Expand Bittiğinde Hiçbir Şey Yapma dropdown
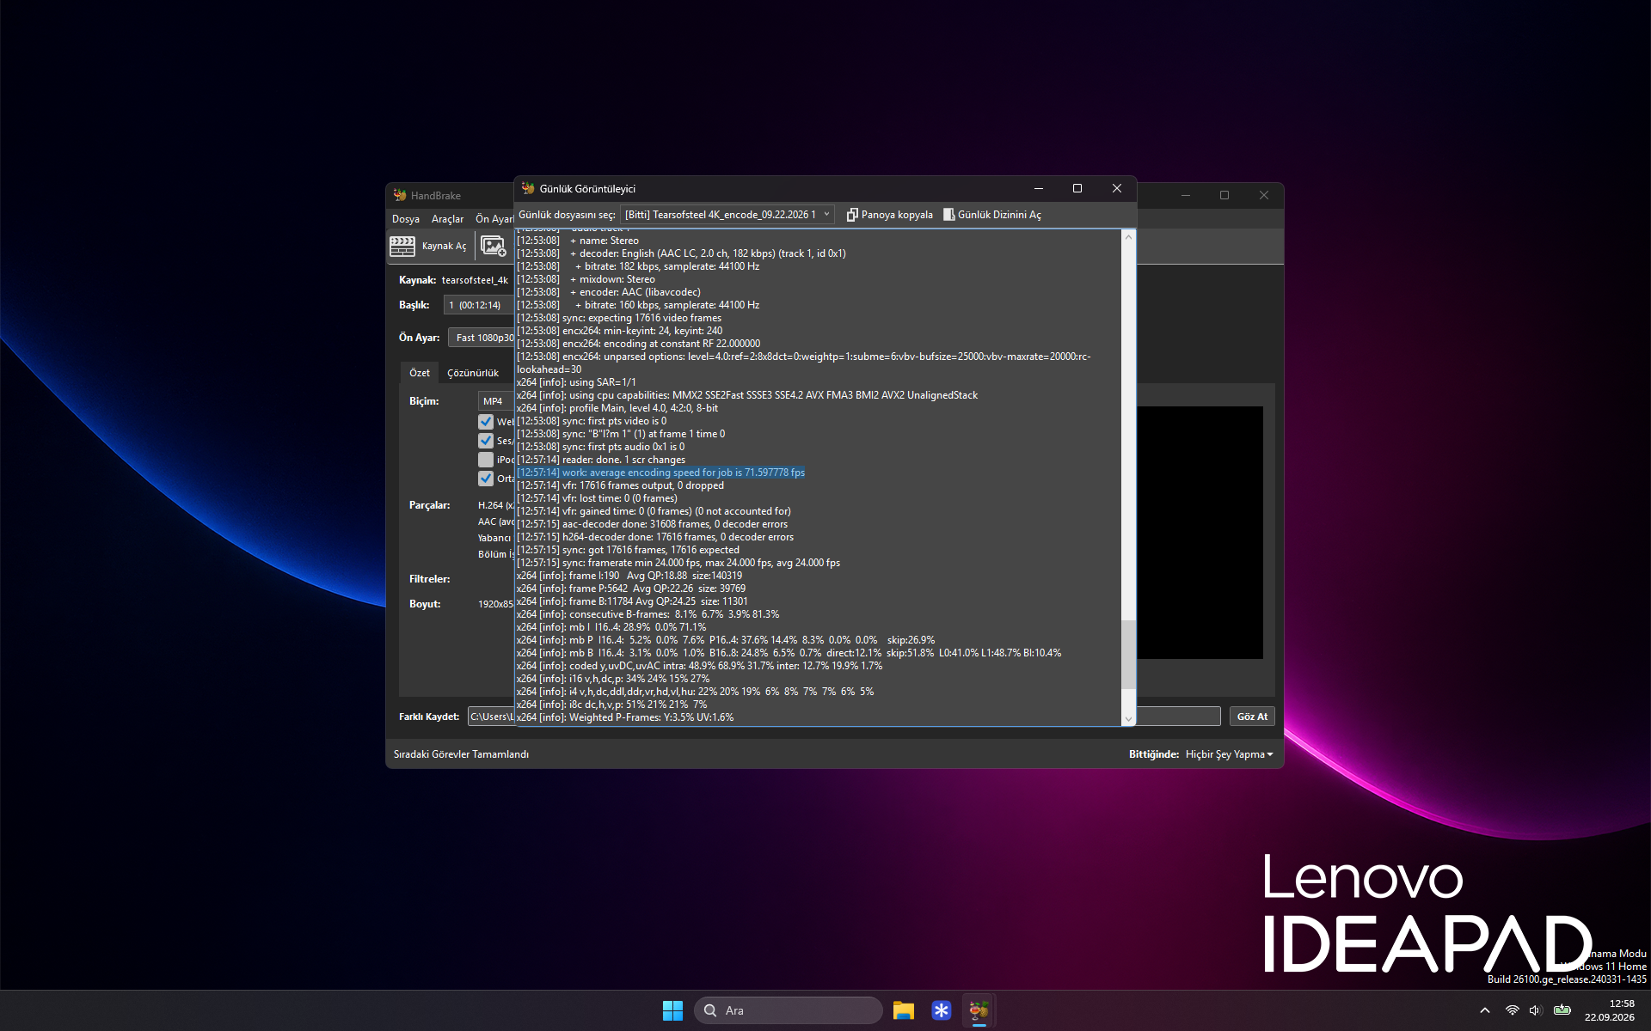Screen dimensions: 1651x1031 click(1229, 754)
